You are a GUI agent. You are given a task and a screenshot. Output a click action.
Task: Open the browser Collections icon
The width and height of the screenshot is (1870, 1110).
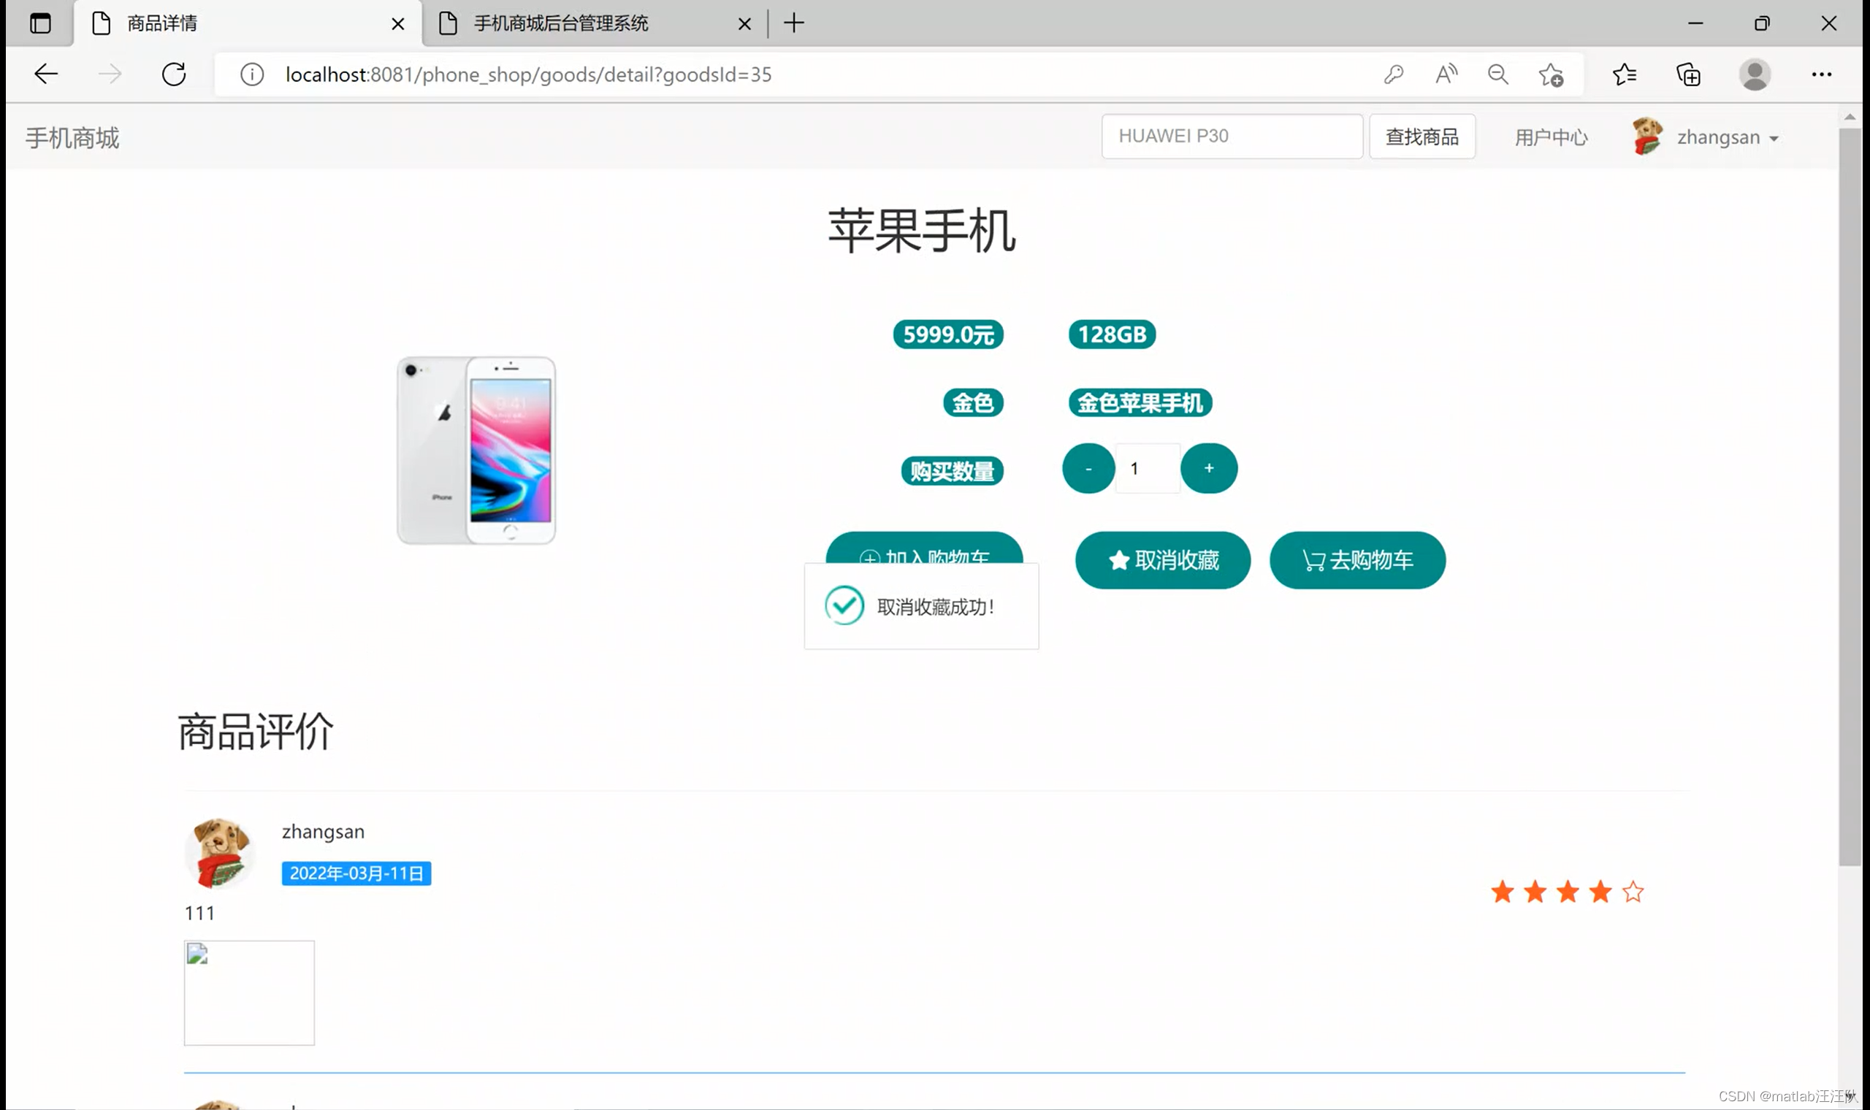tap(1688, 74)
